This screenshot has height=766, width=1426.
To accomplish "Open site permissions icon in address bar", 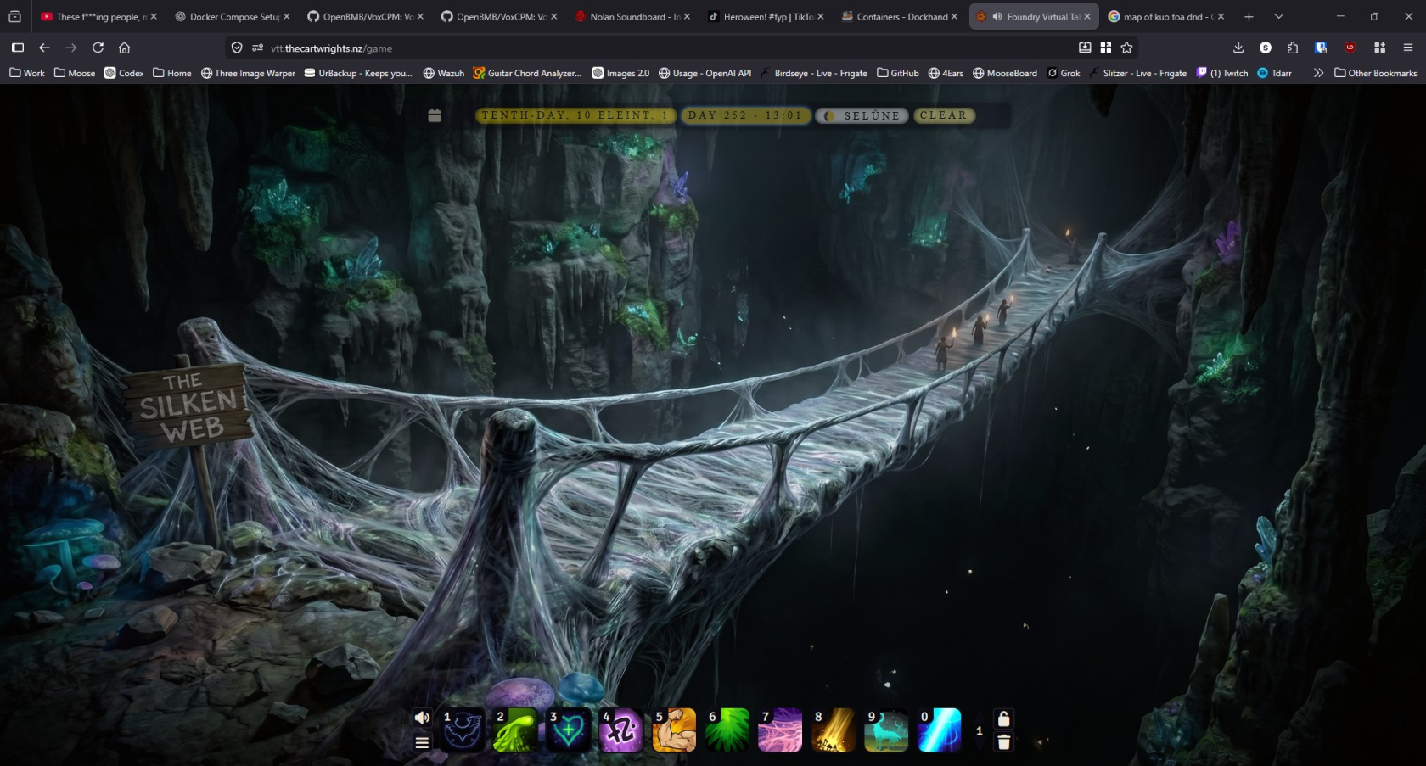I will click(x=257, y=48).
